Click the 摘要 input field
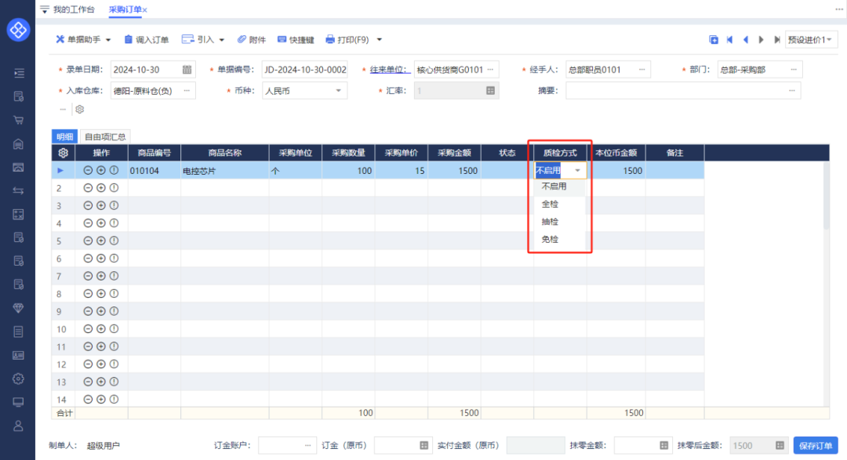The image size is (847, 460). [x=683, y=91]
